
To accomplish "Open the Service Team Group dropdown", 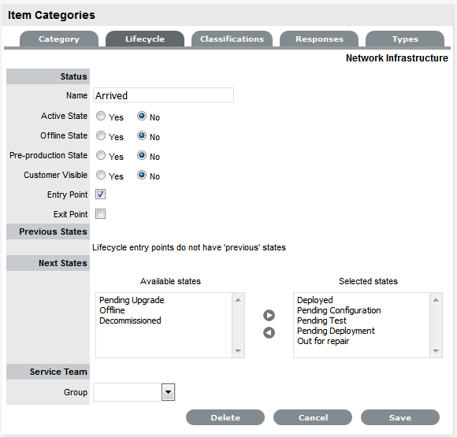I will [168, 392].
